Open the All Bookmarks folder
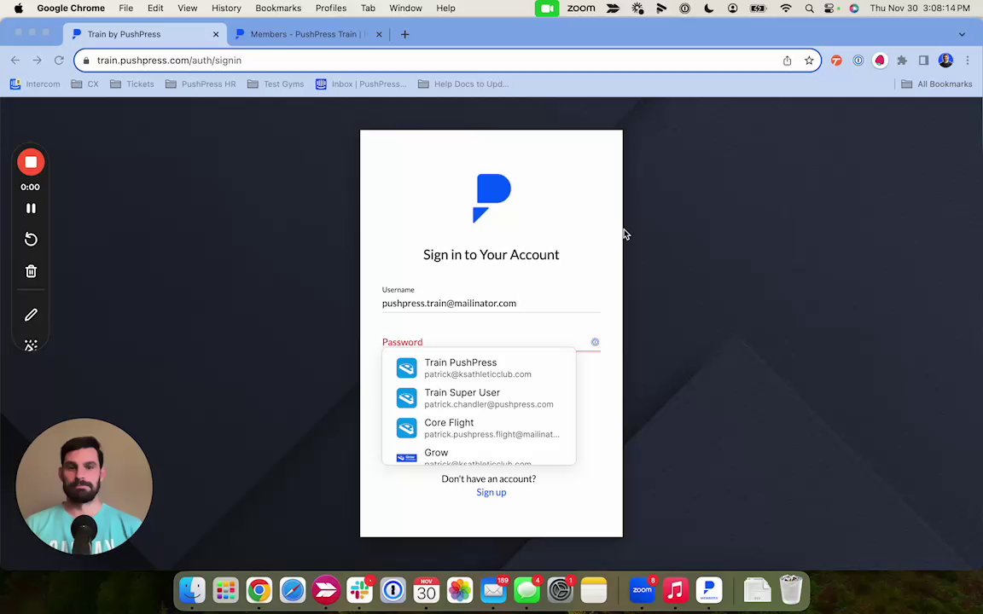 (x=937, y=84)
